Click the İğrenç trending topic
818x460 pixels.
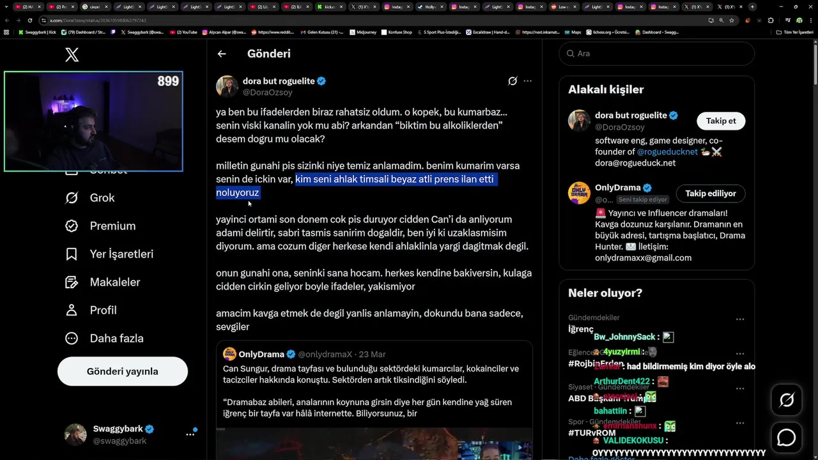point(581,329)
